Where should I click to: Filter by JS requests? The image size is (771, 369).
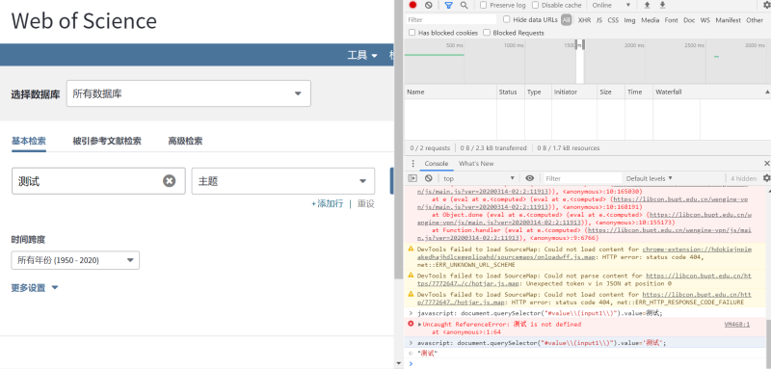[599, 20]
